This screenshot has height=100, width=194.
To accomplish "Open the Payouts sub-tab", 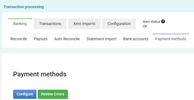I will pos(41,39).
